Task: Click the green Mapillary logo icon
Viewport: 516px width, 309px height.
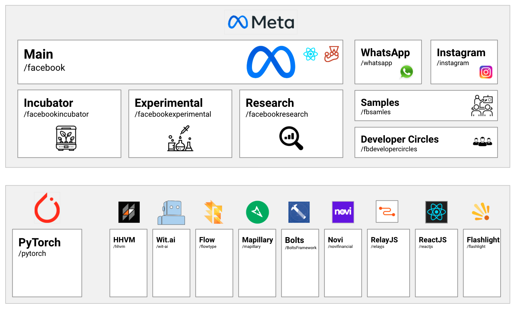Action: [257, 212]
